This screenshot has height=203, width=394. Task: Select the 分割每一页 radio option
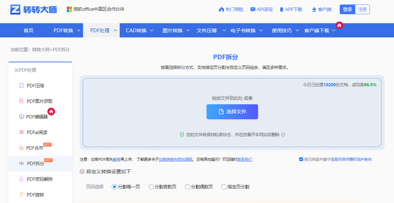coord(114,187)
